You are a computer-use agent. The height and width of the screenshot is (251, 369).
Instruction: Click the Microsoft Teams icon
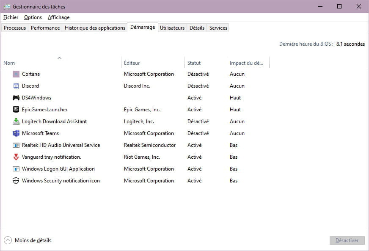click(x=16, y=133)
